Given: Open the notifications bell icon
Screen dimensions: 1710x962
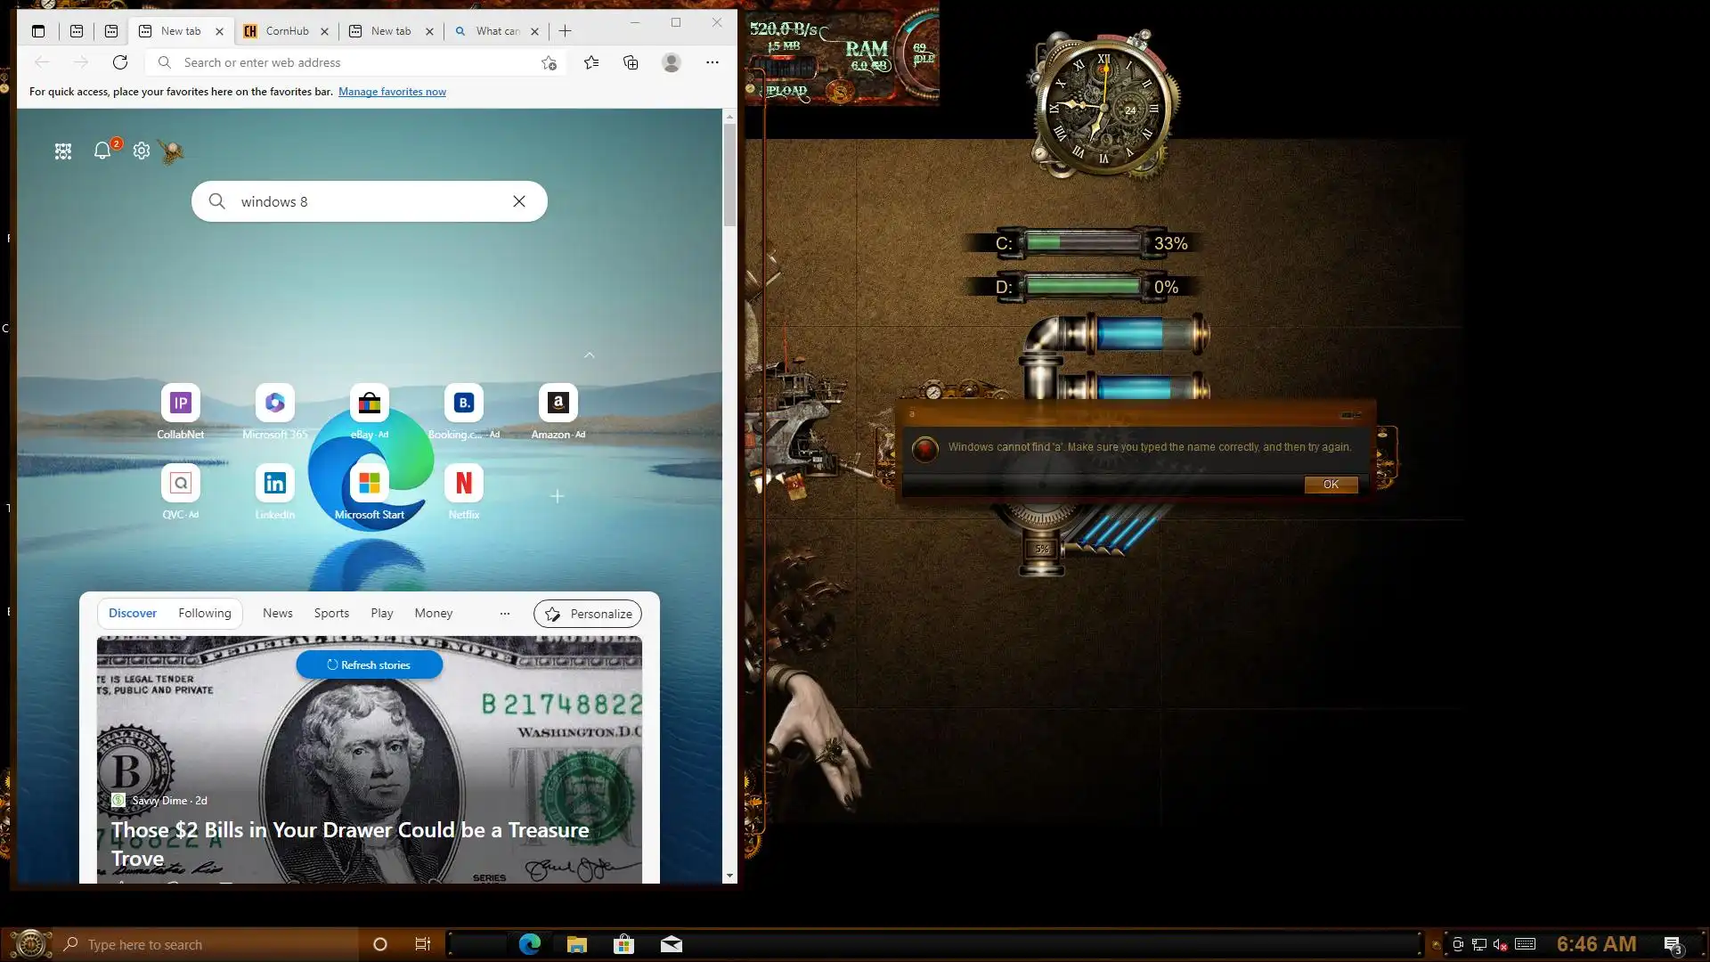Looking at the screenshot, I should point(102,151).
